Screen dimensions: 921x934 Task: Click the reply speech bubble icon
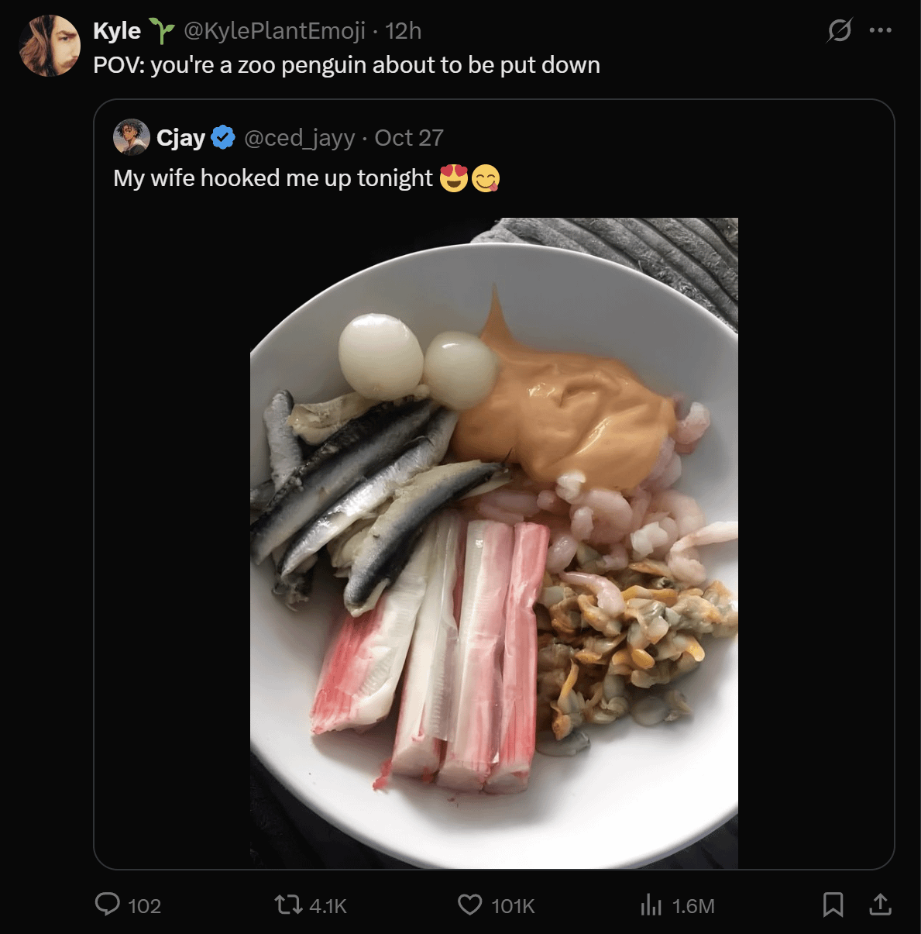click(x=107, y=905)
